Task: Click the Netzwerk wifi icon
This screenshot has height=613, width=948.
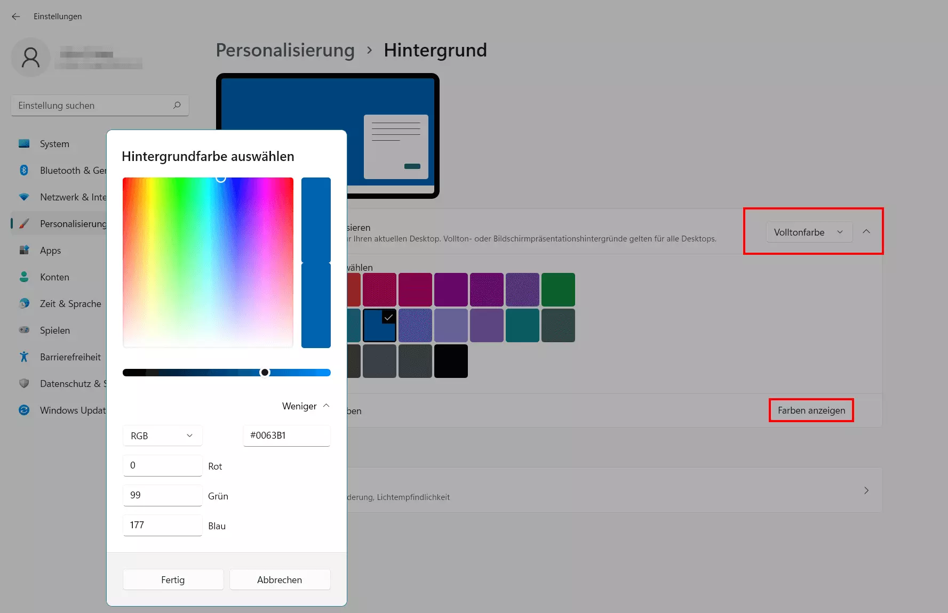Action: [24, 197]
